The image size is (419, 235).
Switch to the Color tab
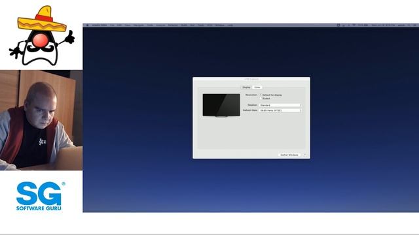click(x=257, y=87)
